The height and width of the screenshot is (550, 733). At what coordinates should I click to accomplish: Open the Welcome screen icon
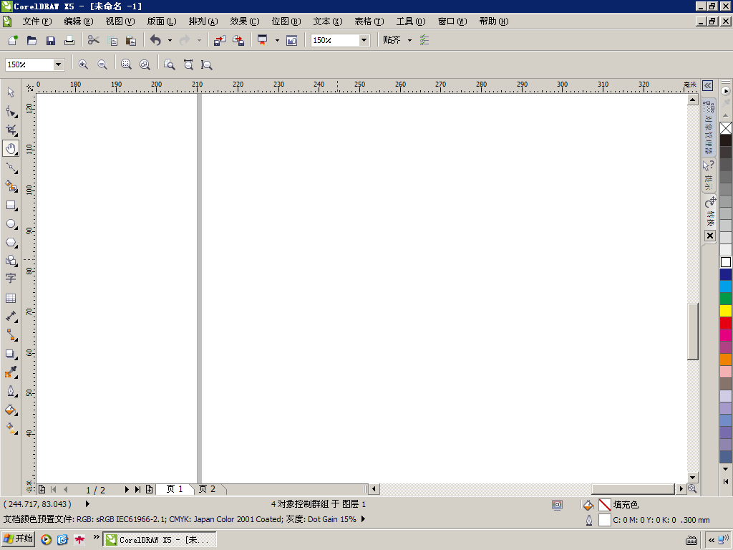292,40
